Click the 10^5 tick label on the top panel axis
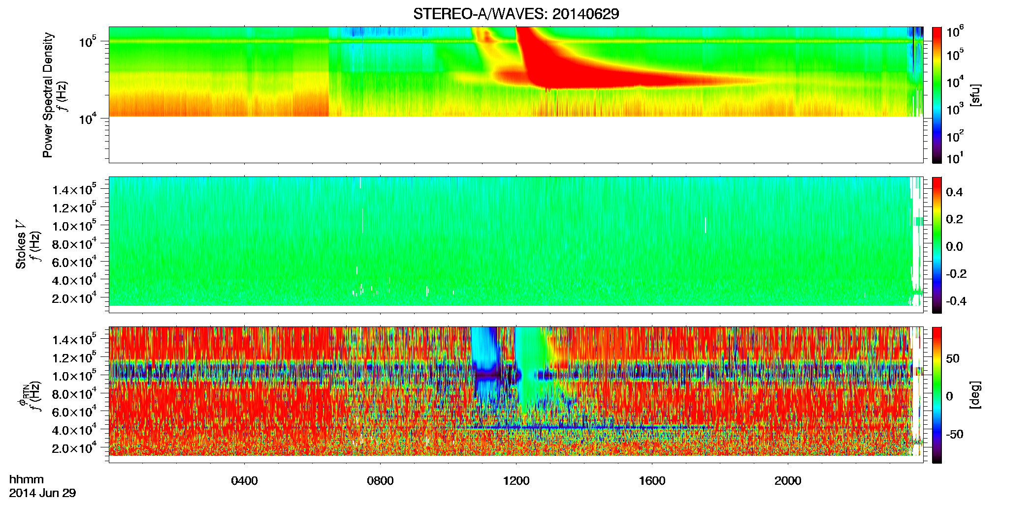1032x531 pixels. pos(88,41)
